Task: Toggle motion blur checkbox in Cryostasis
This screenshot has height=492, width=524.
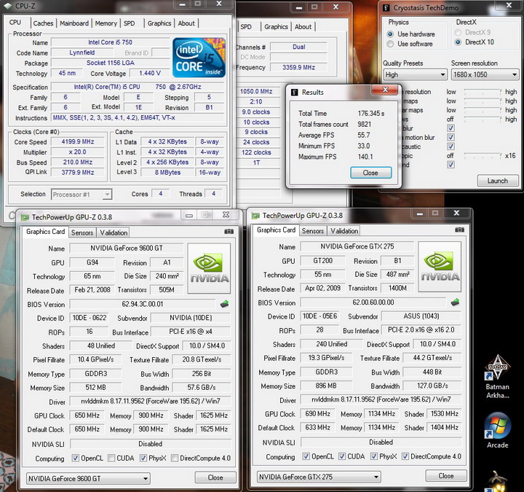Action: tap(450, 137)
